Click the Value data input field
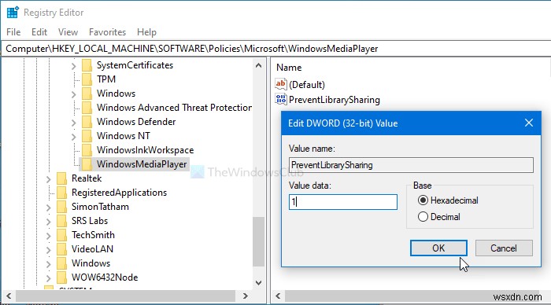Image resolution: width=551 pixels, height=305 pixels. [x=343, y=202]
